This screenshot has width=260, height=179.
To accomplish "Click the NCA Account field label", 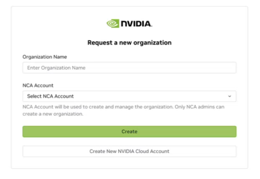I will coord(38,85).
